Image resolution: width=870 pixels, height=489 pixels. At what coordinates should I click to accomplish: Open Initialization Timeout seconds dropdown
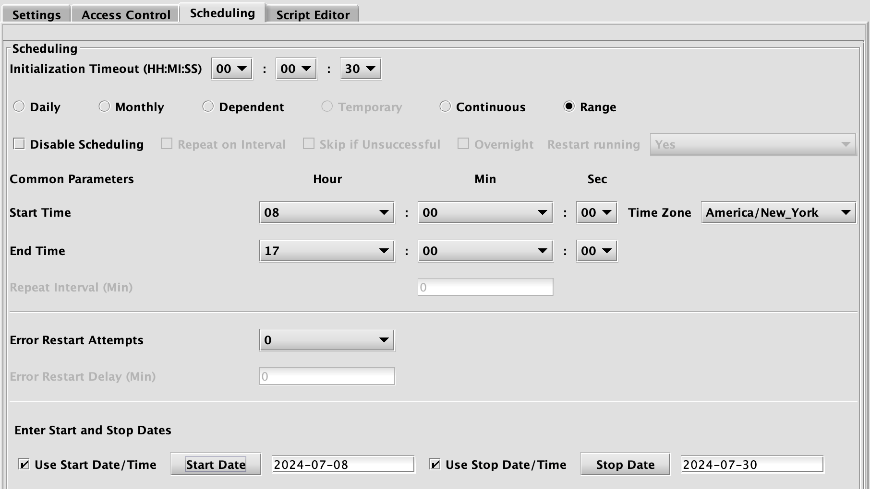pos(360,69)
